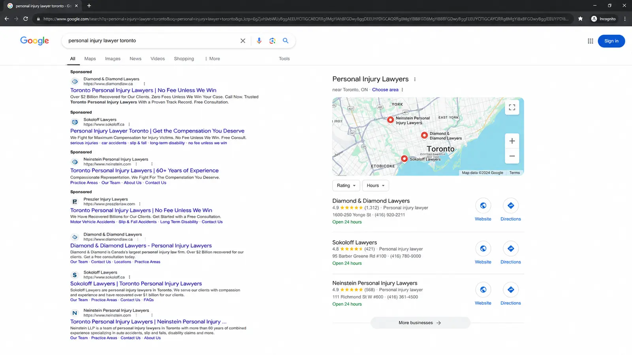Switch to the News tab
This screenshot has height=355, width=632.
135,59
